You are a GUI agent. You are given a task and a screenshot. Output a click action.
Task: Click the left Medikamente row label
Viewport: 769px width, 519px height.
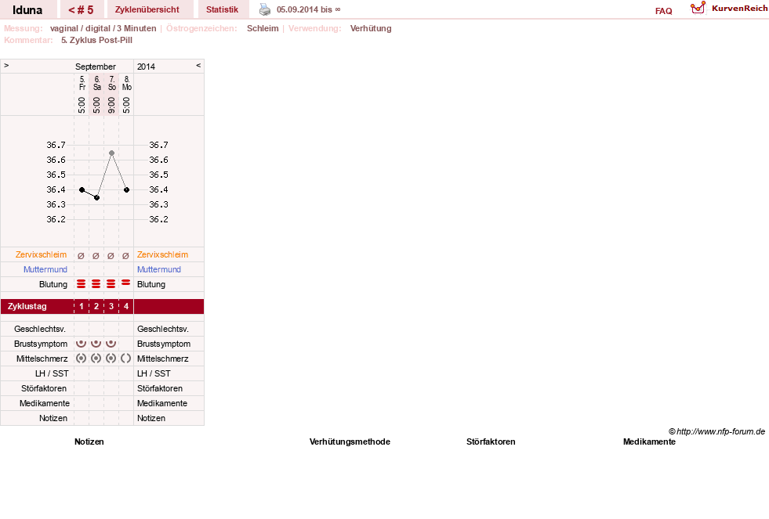tap(45, 403)
